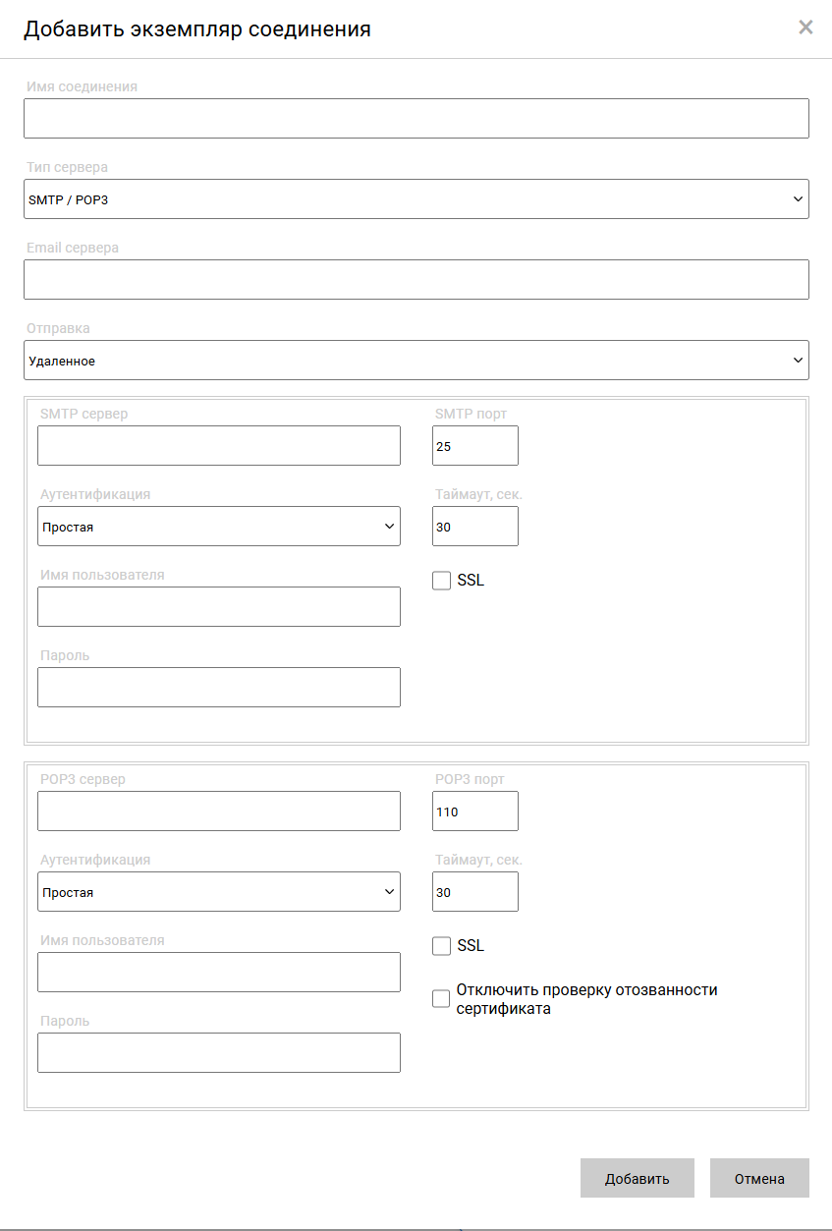Screen dimensions: 832x1231
Task: Click the 'SMTP порт' field showing 25
Action: (474, 445)
